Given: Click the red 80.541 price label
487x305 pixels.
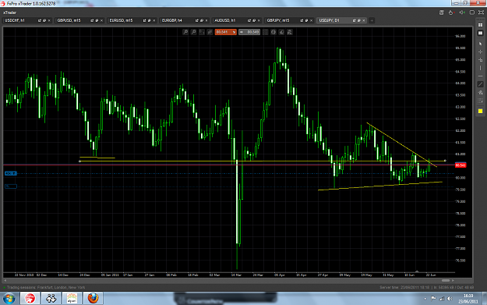Looking at the screenshot, I should click(x=461, y=165).
